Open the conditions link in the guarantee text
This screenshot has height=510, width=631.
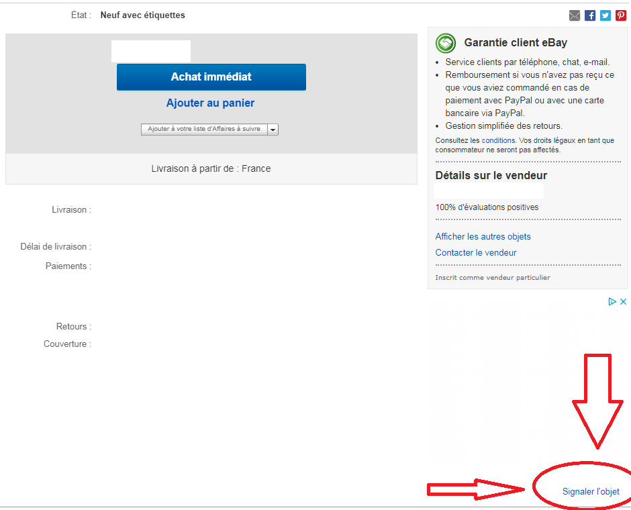pyautogui.click(x=498, y=140)
